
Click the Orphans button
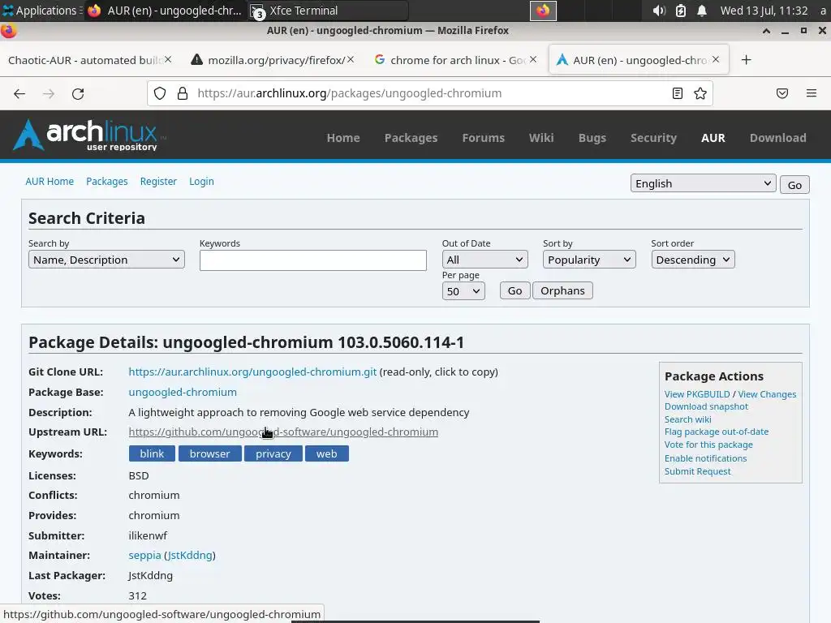point(562,291)
